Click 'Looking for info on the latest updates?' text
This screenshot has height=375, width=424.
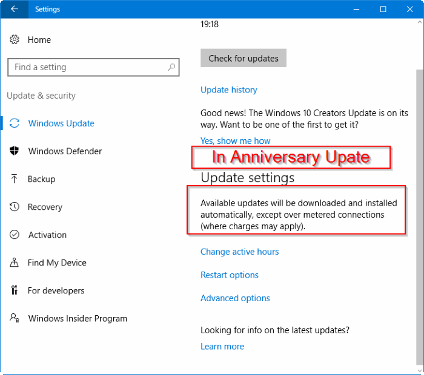coord(275,330)
